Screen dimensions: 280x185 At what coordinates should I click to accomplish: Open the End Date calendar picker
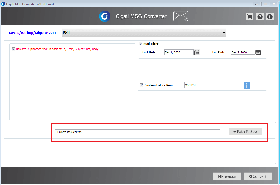[258, 52]
